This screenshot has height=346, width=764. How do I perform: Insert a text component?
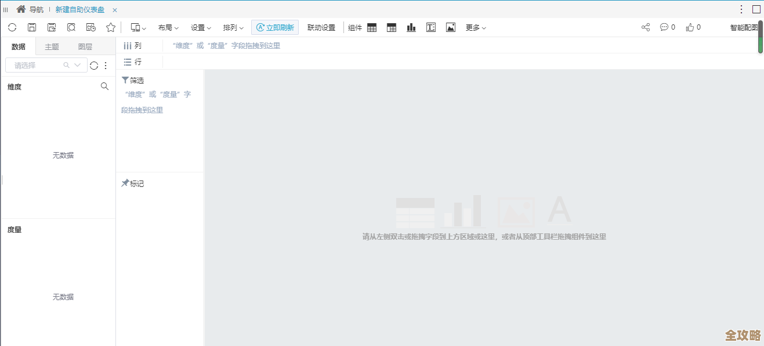coord(431,27)
